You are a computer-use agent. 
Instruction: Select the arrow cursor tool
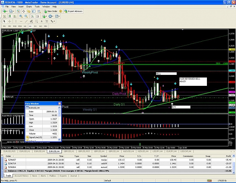coord(4,21)
